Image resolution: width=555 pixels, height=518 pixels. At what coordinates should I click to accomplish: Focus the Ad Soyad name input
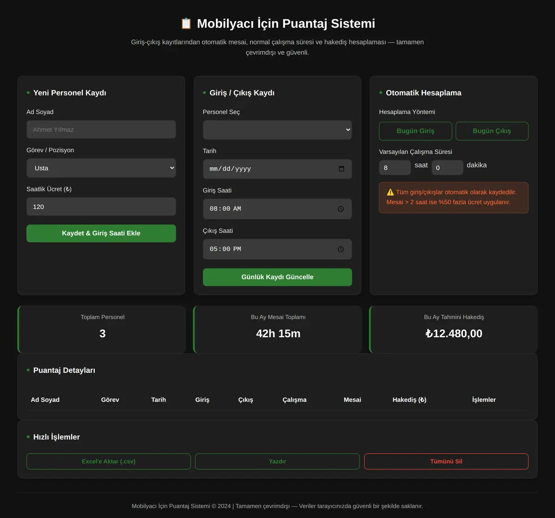click(101, 129)
